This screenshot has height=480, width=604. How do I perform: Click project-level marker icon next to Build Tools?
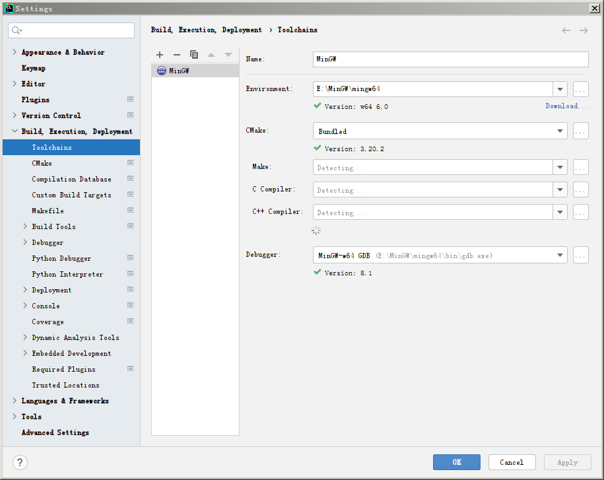(x=131, y=226)
